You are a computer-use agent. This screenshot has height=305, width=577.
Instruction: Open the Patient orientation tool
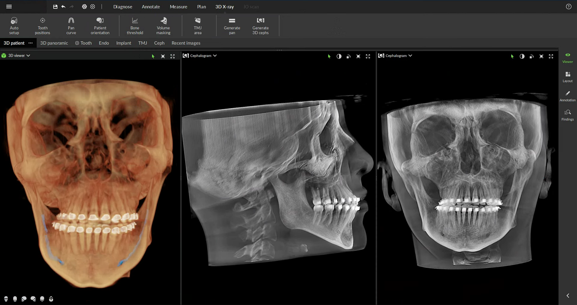pyautogui.click(x=100, y=26)
